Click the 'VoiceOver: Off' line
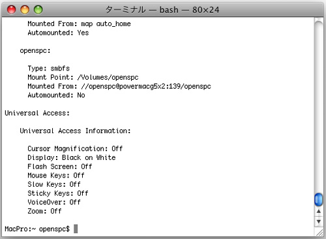The height and width of the screenshot is (239, 326). (54, 202)
